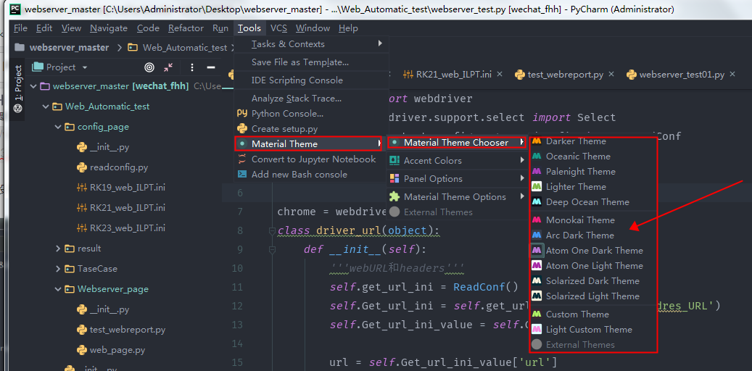The height and width of the screenshot is (371, 752).
Task: Click the Scroll from Source target icon
Action: click(x=149, y=67)
